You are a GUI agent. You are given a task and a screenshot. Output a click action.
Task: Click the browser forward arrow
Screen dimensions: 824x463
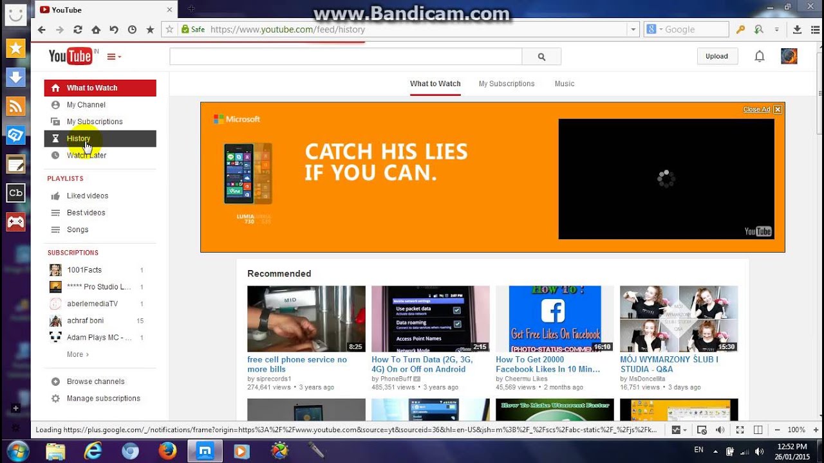pos(60,30)
